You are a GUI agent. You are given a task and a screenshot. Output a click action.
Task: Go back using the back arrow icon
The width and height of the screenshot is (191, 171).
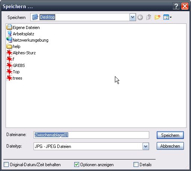click(x=140, y=17)
